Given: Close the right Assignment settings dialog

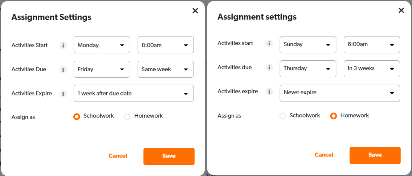Looking at the screenshot, I should (401, 10).
